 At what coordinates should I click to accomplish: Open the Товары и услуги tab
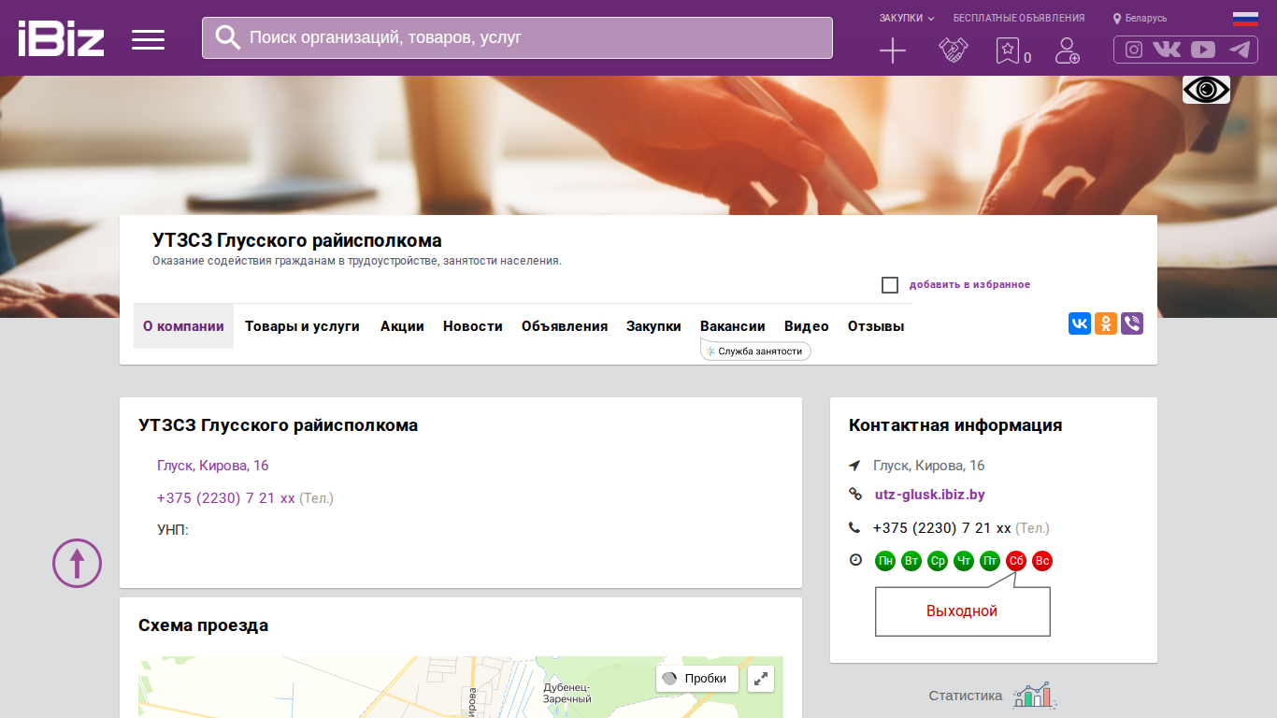tap(302, 326)
